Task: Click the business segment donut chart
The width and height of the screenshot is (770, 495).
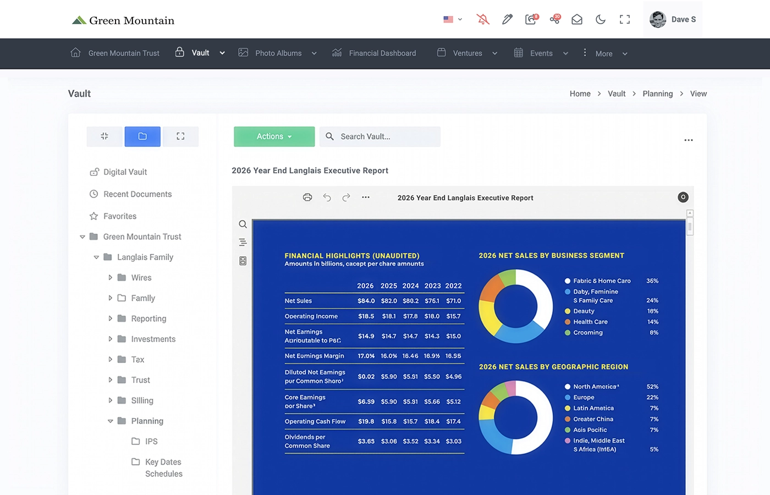Action: click(x=516, y=306)
